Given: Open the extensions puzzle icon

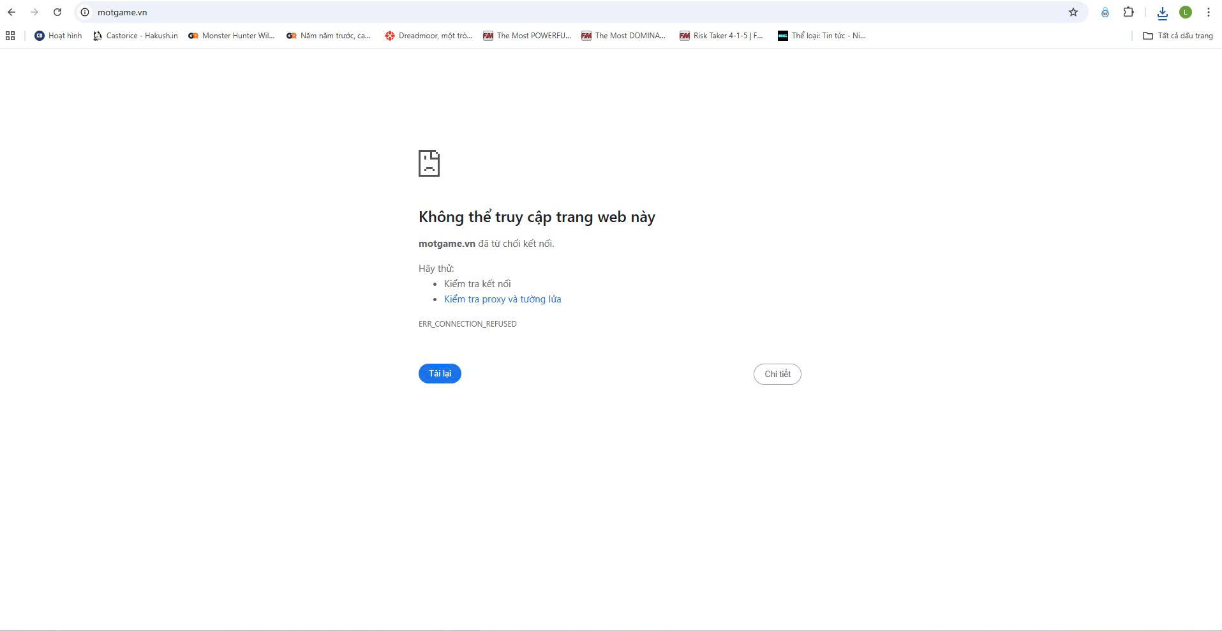Looking at the screenshot, I should coord(1128,12).
